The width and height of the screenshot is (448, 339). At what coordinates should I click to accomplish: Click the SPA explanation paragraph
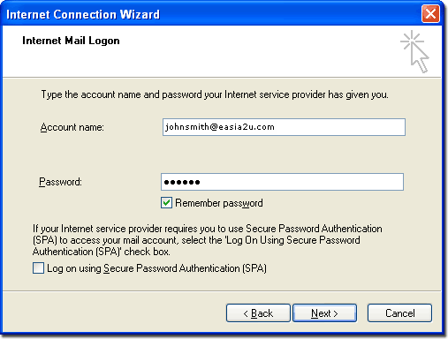click(208, 240)
